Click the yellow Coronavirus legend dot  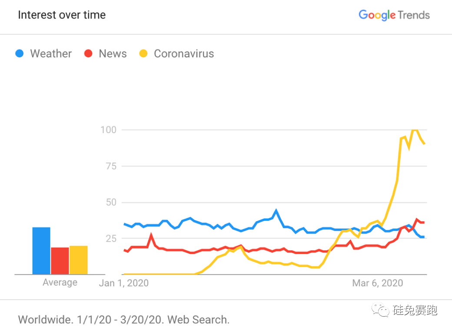click(143, 54)
